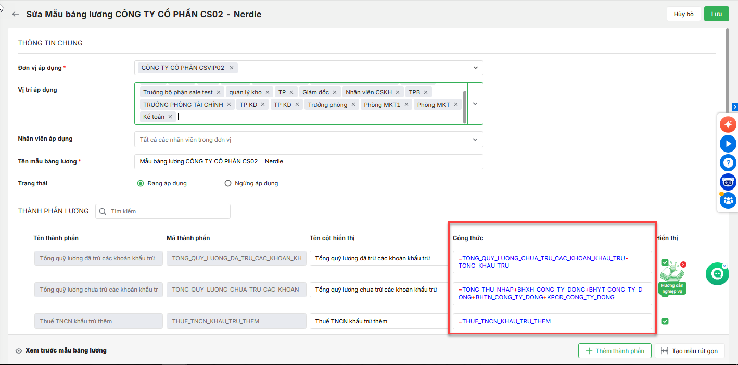Open the blue play video guide icon
The image size is (738, 365).
[x=728, y=144]
